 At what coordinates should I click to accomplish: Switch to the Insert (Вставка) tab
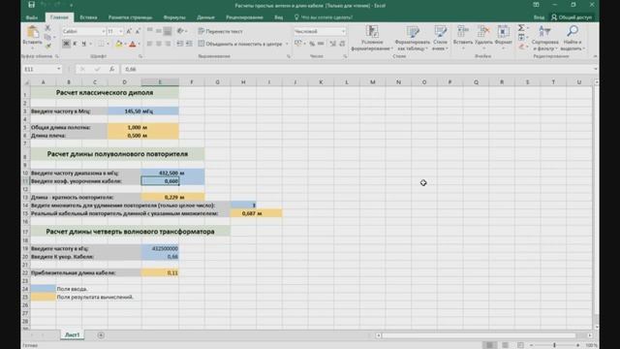tap(88, 17)
